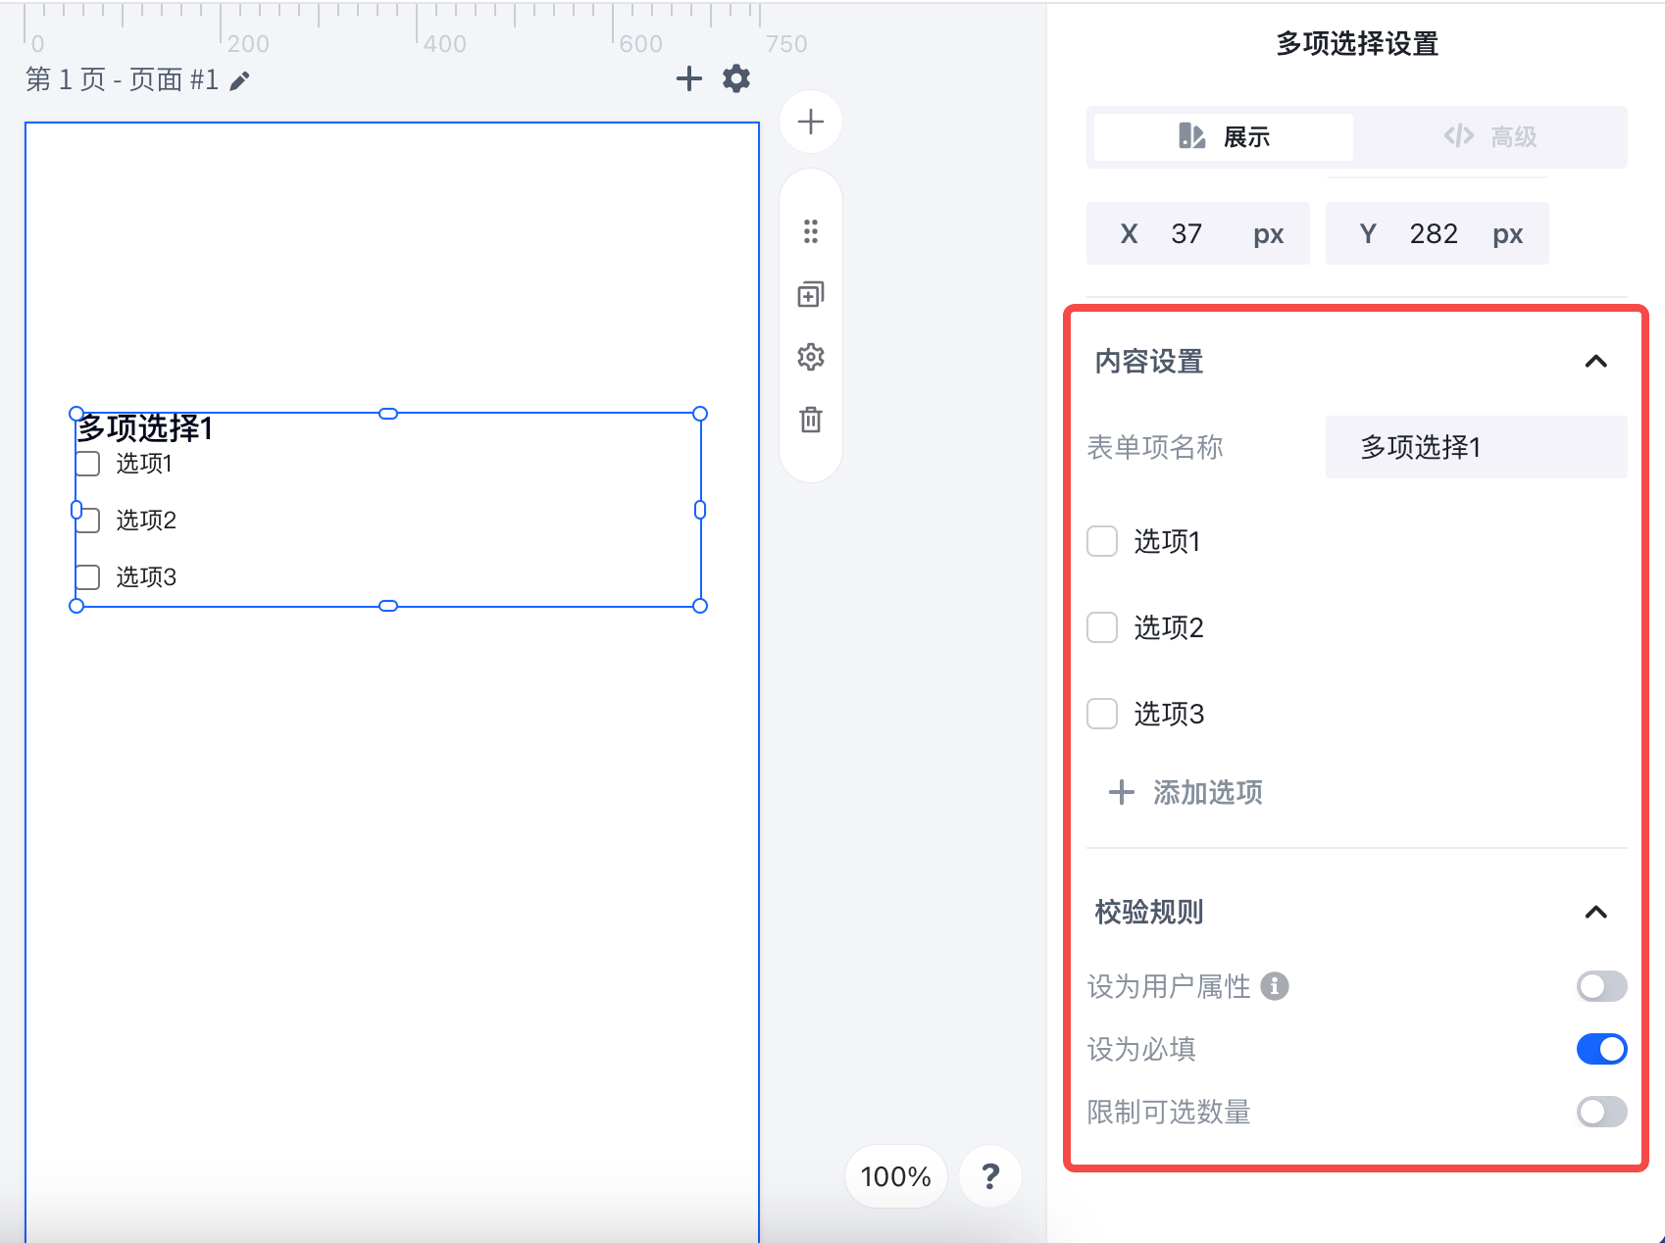
Task: Turn off the 设为必填 switch
Action: point(1601,1049)
